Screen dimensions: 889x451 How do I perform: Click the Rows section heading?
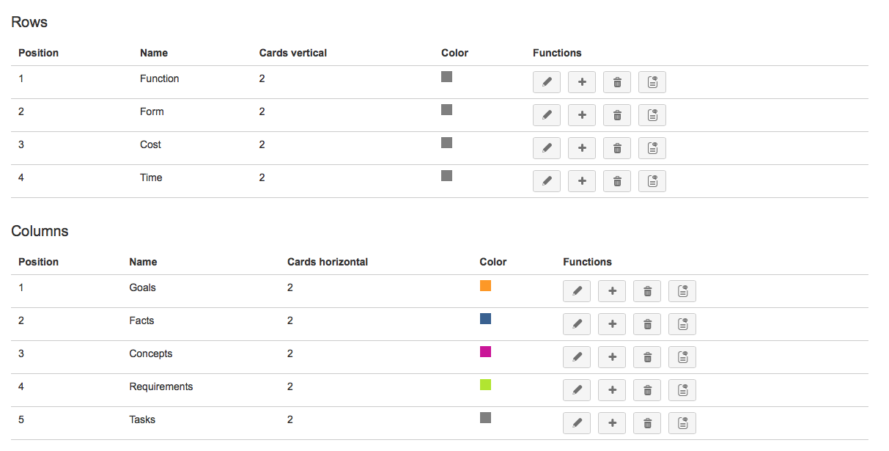click(29, 21)
